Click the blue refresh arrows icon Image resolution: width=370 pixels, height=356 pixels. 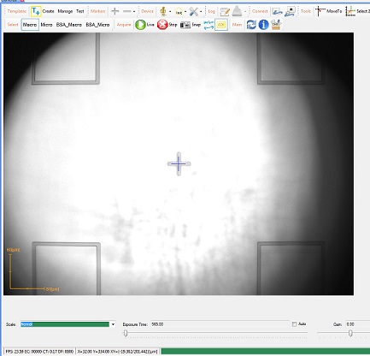251,25
